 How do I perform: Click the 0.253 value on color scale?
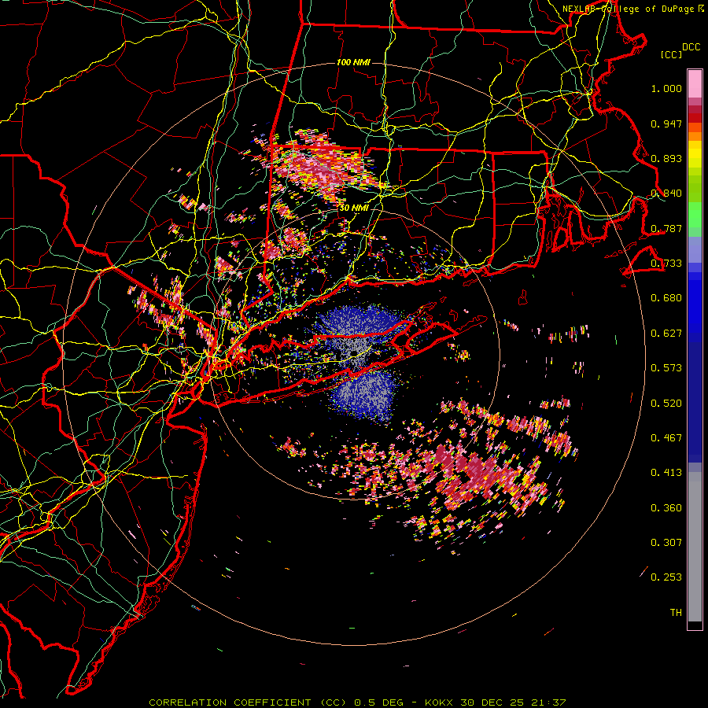[x=666, y=577]
